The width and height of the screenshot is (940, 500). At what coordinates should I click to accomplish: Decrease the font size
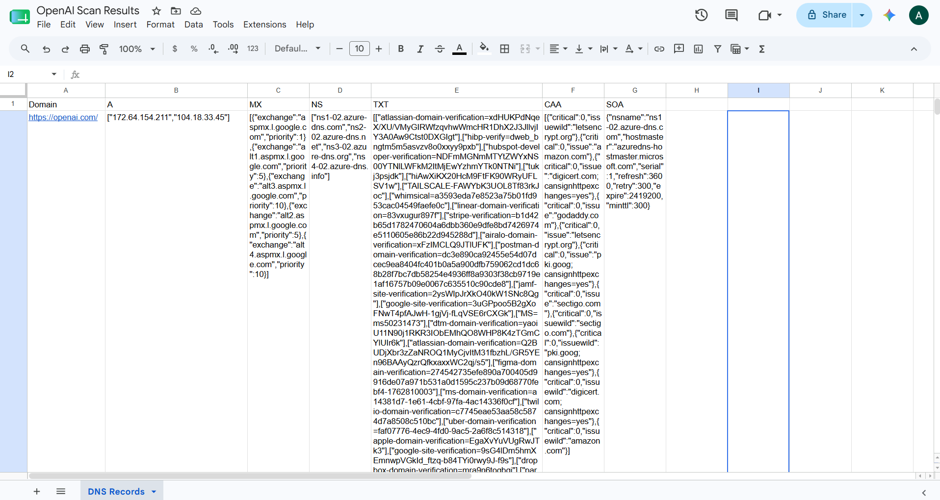tap(339, 49)
